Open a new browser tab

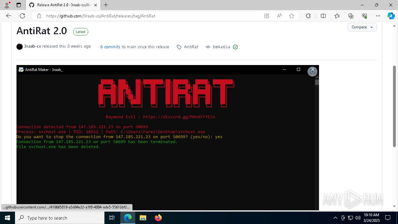(106, 5)
